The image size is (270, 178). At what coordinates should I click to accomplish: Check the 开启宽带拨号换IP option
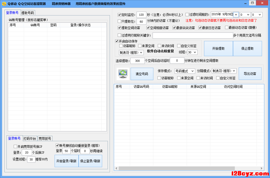click(x=15, y=147)
